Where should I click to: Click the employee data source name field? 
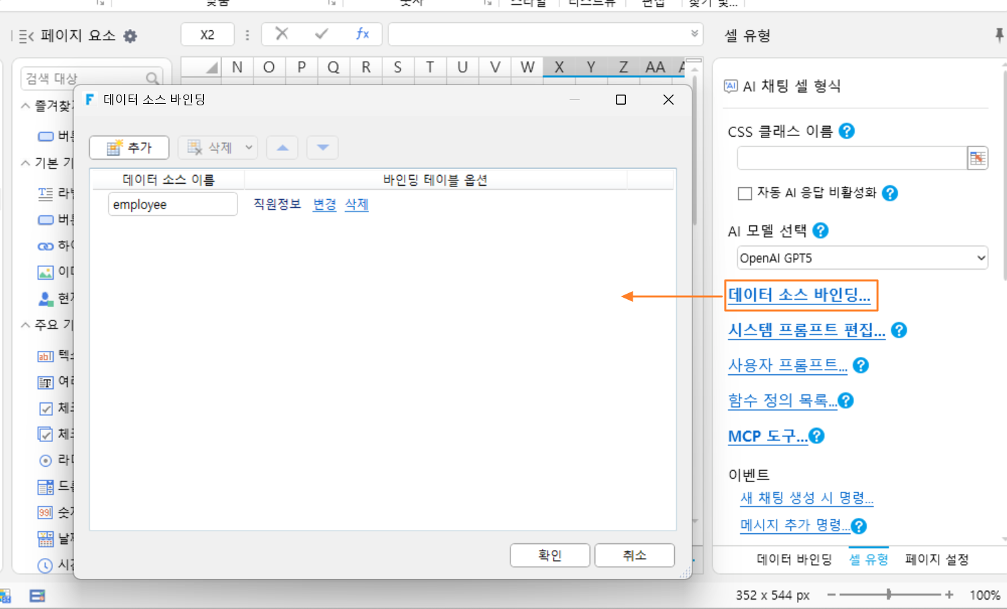[172, 205]
